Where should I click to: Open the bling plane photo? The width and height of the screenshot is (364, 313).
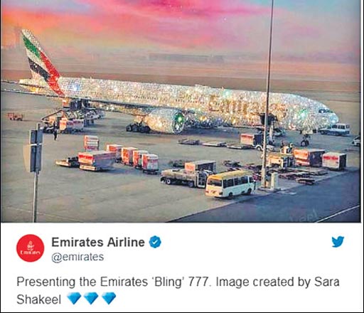tap(181, 111)
